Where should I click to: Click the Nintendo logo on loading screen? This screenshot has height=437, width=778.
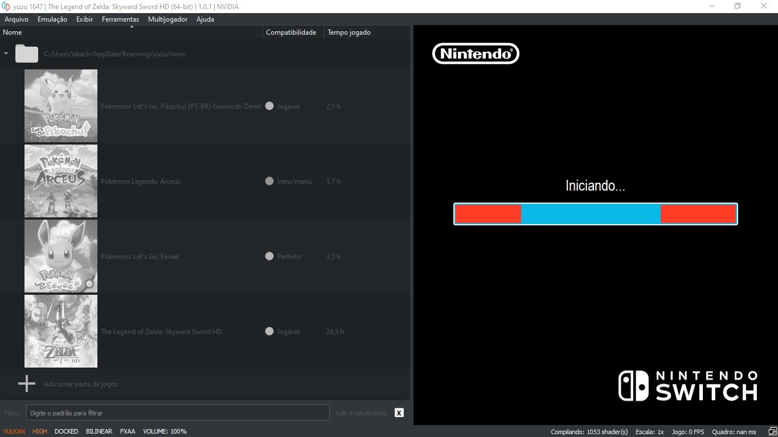(476, 53)
